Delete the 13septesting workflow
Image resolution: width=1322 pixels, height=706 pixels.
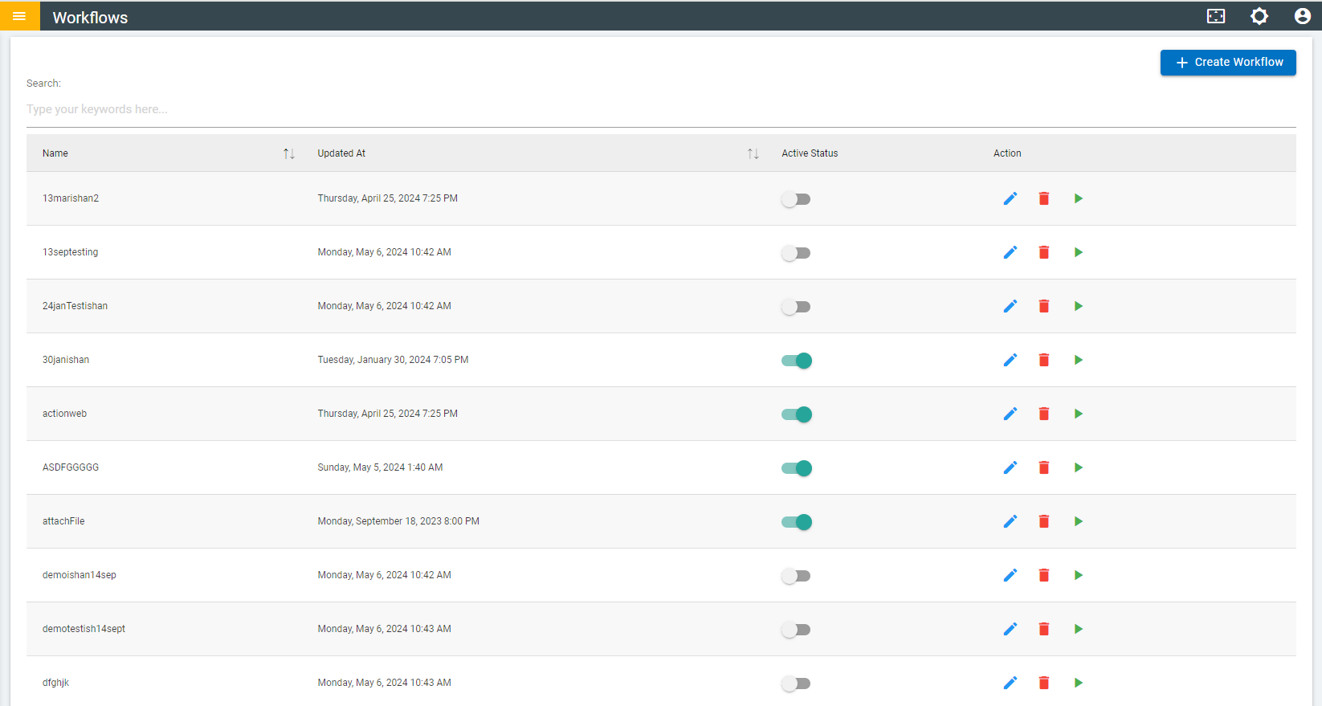(1044, 252)
